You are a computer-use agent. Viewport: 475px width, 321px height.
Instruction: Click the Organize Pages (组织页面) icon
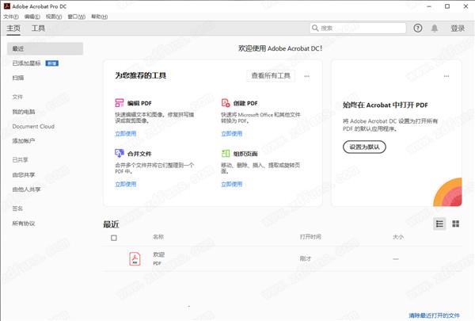(x=226, y=153)
